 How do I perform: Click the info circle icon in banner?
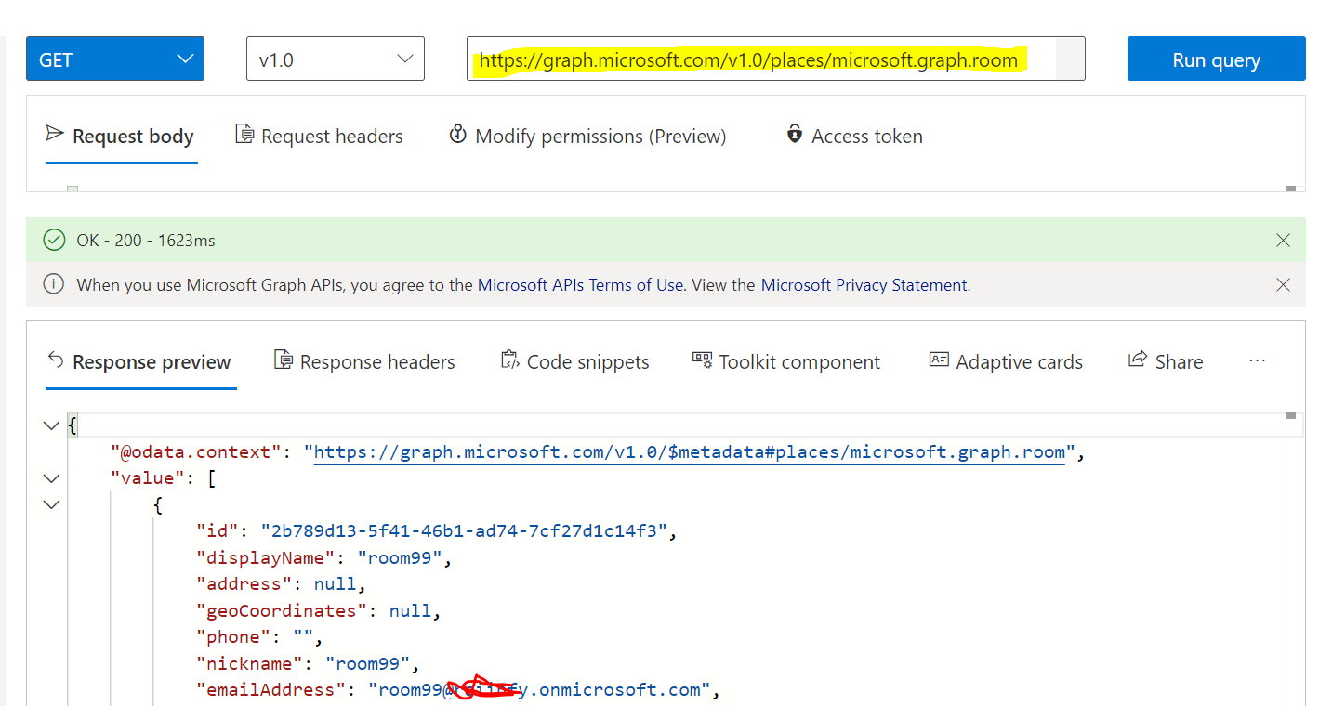(x=54, y=285)
